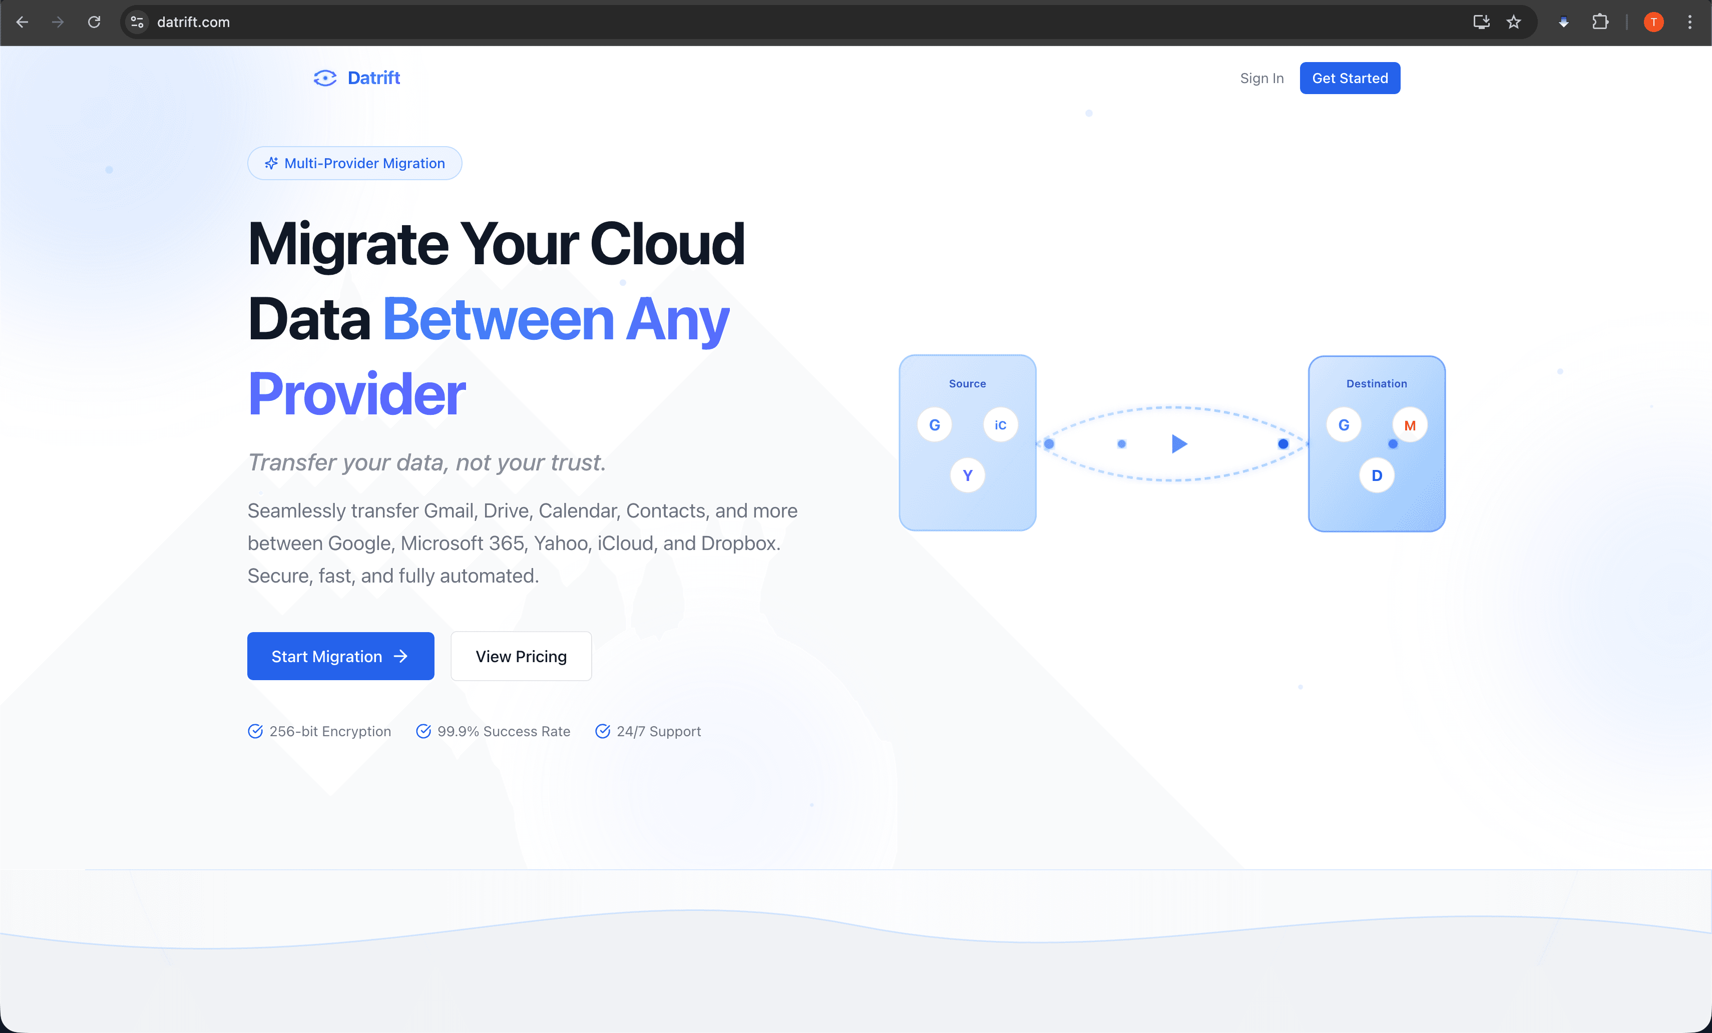Select the iCloud 'iC' source icon
This screenshot has height=1033, width=1712.
point(1000,424)
